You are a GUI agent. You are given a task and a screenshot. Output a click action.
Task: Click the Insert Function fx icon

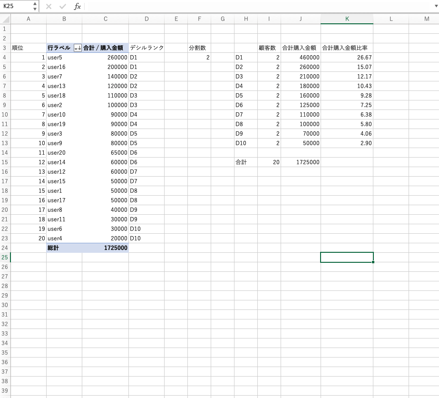pyautogui.click(x=78, y=6)
